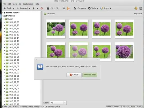Click the Back arrow icon

click(x=5, y=8)
